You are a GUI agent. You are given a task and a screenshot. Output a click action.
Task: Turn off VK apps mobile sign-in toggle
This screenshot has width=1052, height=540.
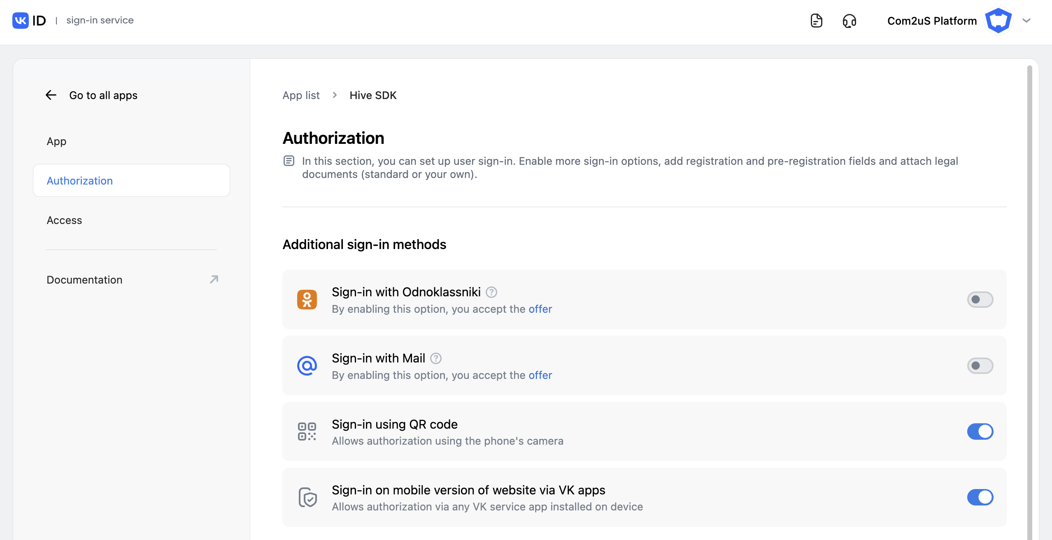(x=980, y=497)
